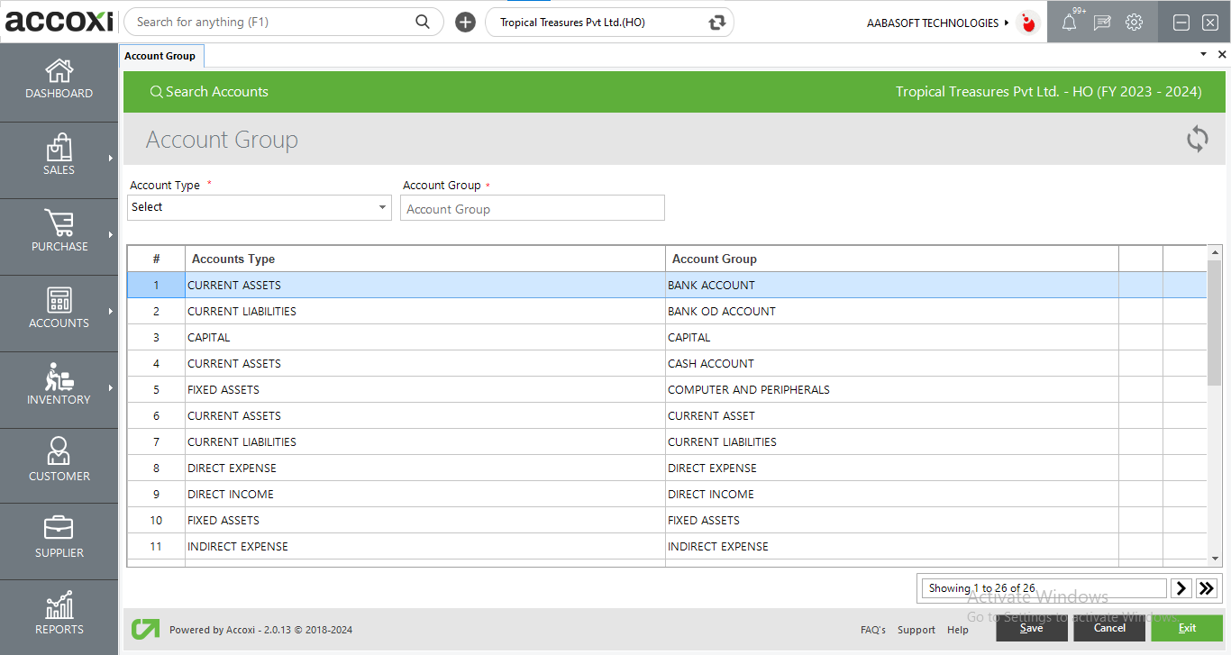Screen dimensions: 1231x655
Task: Open the Purchase cart icon
Action: pos(59,223)
